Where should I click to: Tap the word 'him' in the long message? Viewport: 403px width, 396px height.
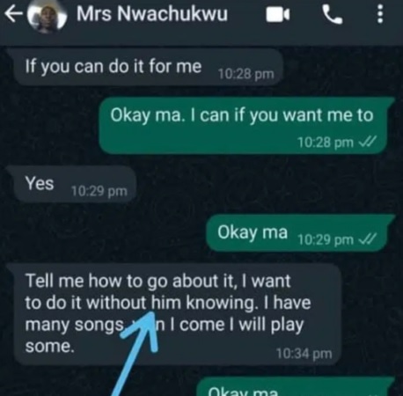(166, 303)
